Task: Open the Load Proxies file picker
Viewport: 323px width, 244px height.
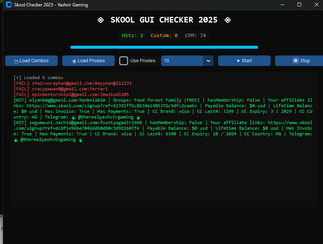Action: (88, 61)
